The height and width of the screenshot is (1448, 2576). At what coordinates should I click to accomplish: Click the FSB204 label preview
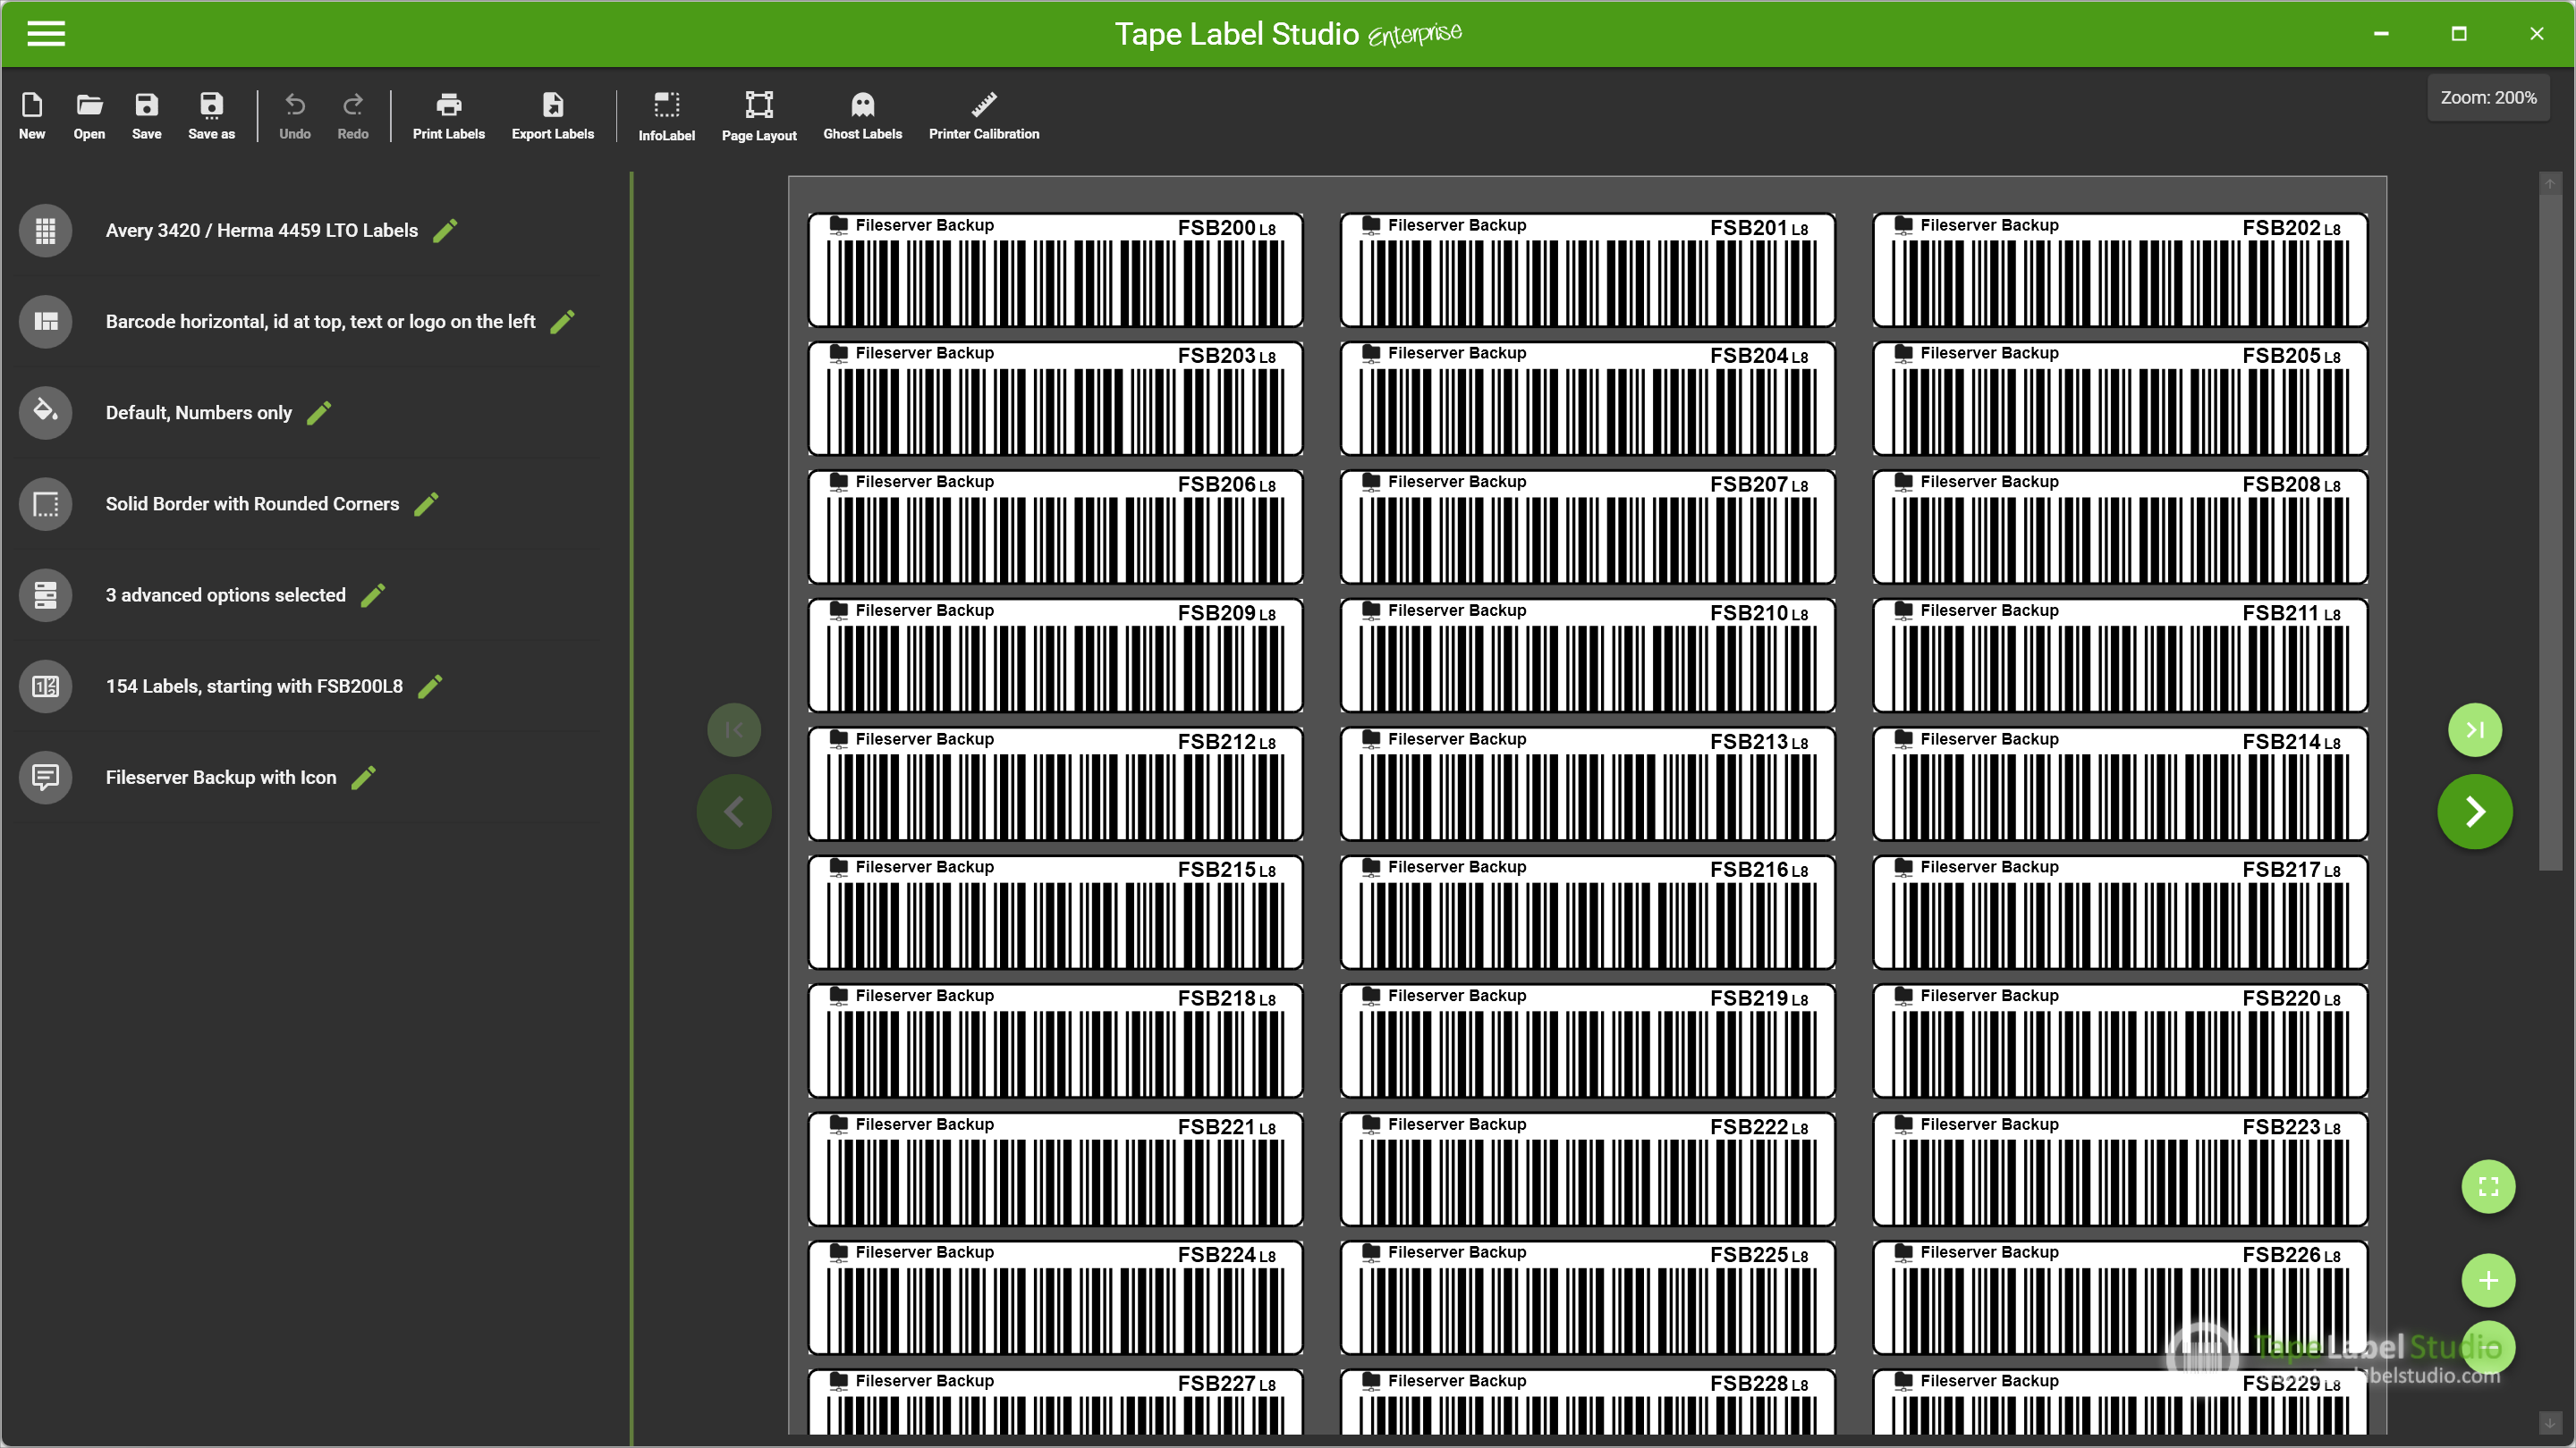(1587, 398)
